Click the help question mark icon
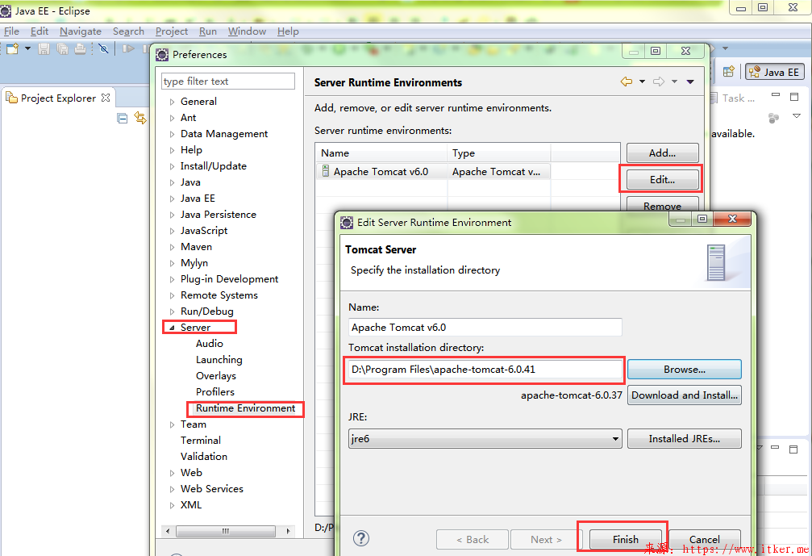The width and height of the screenshot is (812, 556). (361, 538)
